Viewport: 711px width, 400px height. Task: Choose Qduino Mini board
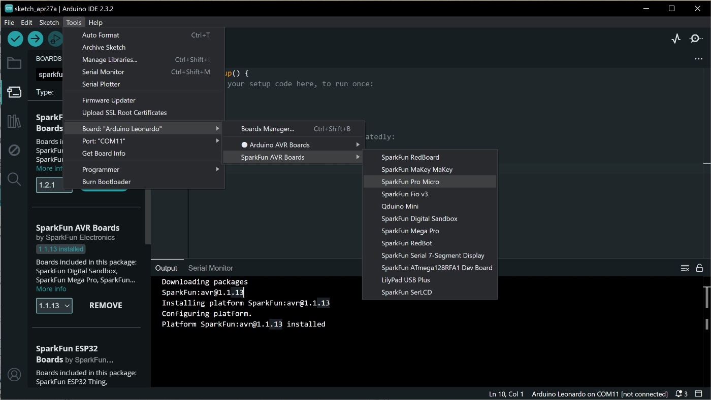[430, 206]
